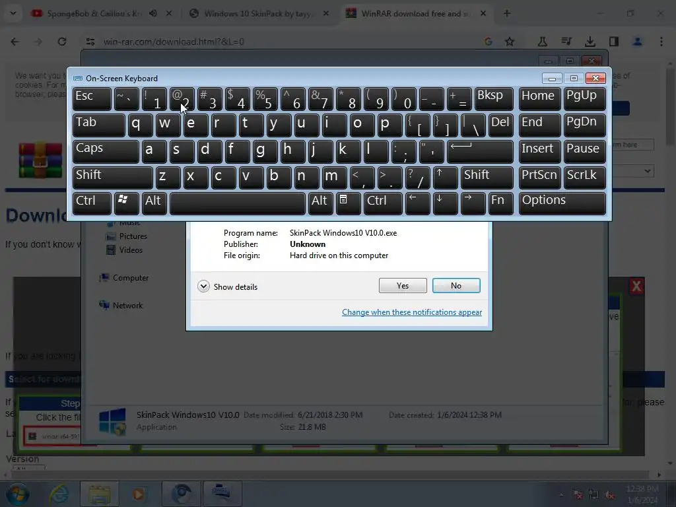This screenshot has height=507, width=676.
Task: Open Chrome side panel icon
Action: coord(613,42)
